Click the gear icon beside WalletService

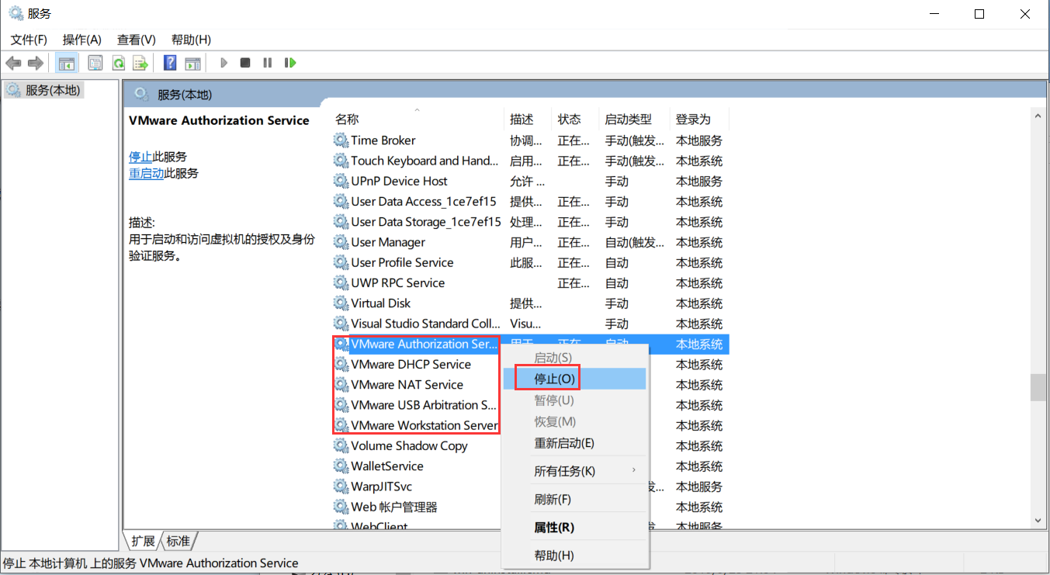(x=341, y=466)
